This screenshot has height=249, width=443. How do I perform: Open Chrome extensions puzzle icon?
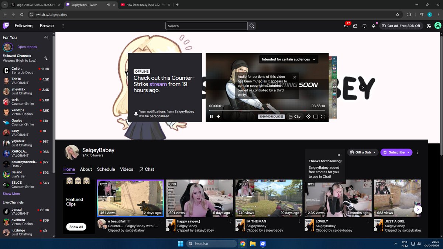[x=409, y=14]
